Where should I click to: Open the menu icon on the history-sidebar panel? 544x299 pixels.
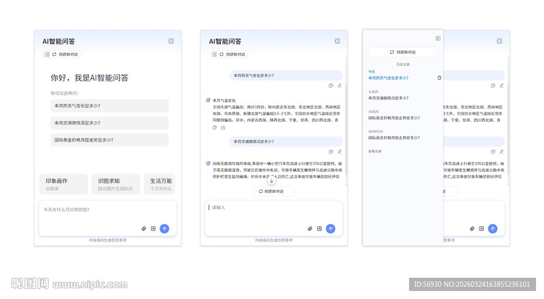(x=499, y=41)
